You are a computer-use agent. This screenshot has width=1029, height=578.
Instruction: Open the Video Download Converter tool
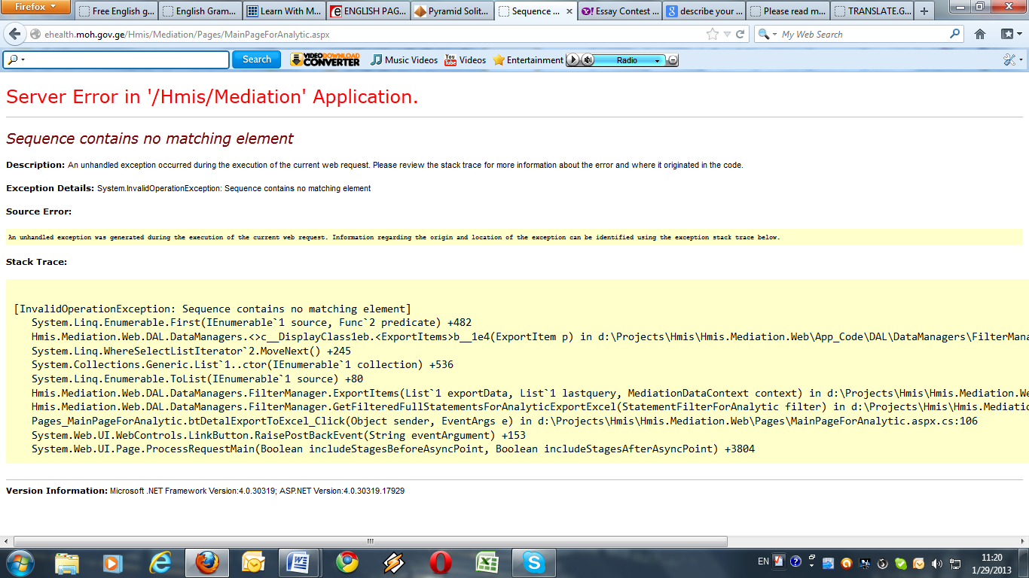click(x=325, y=60)
